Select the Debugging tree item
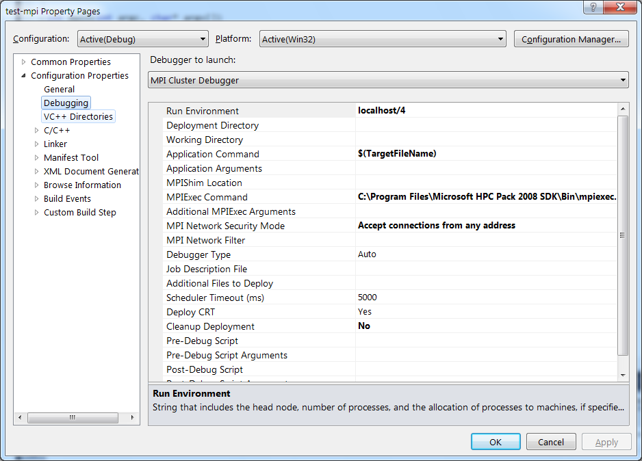This screenshot has width=642, height=461. tap(66, 103)
